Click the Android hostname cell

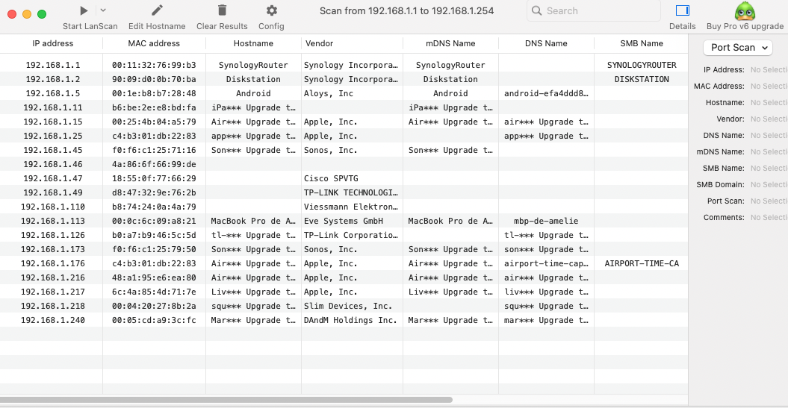(x=253, y=93)
